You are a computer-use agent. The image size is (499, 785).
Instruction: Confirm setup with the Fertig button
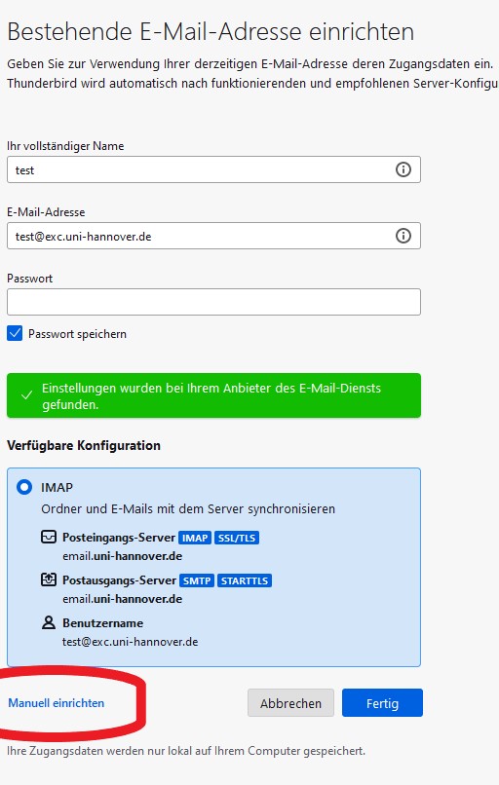tap(382, 703)
